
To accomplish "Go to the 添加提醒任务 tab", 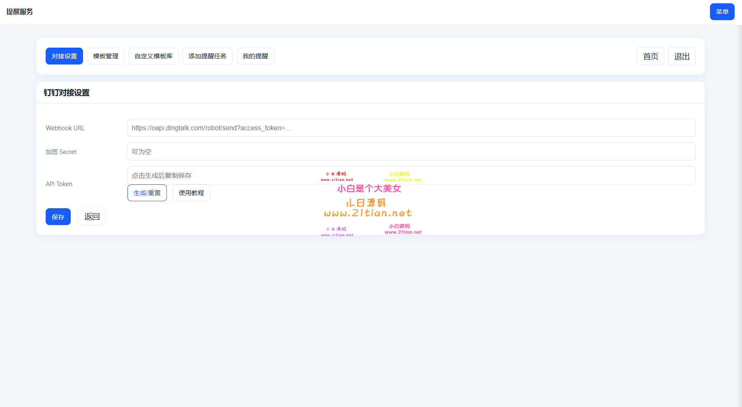I will [207, 56].
